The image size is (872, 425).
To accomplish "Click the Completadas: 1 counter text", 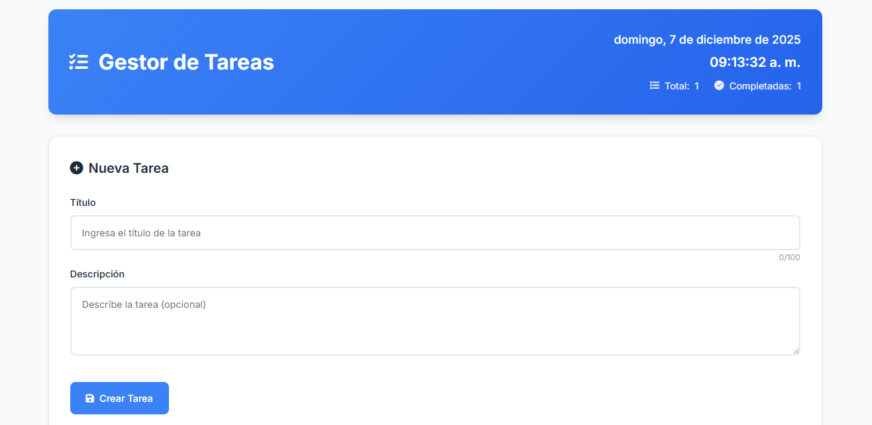I will pyautogui.click(x=765, y=86).
